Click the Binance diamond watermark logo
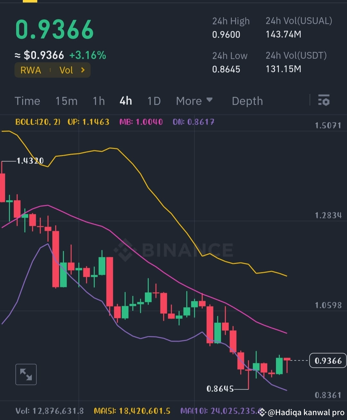The image size is (347, 420). pos(125,250)
